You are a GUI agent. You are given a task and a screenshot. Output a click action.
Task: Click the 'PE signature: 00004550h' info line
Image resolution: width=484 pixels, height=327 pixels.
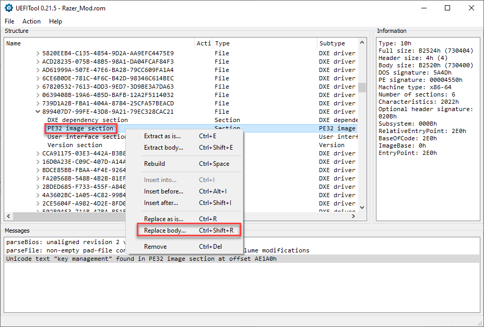(420, 80)
